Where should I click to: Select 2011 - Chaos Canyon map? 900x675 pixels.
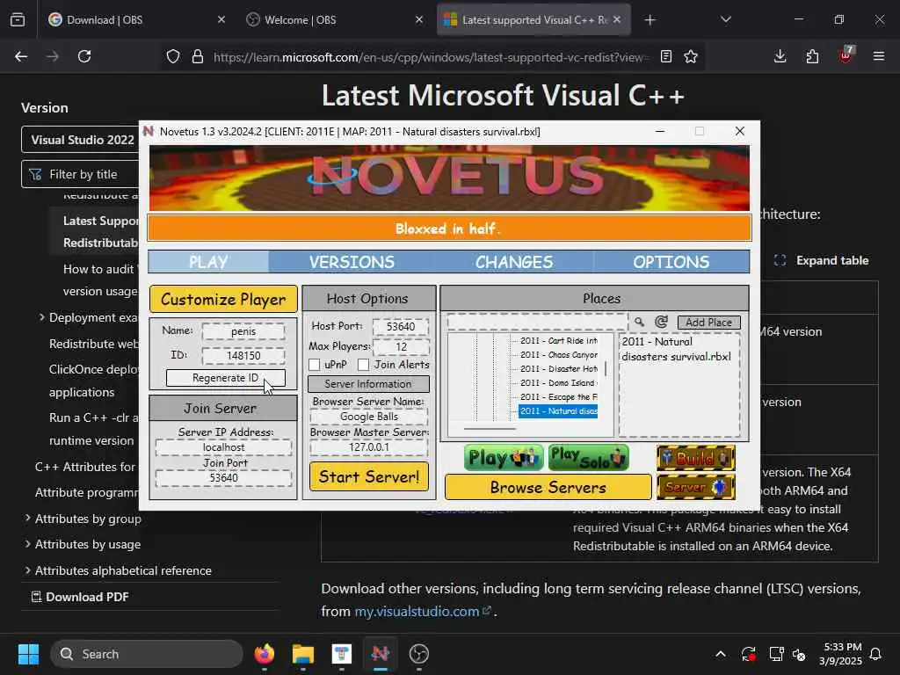(x=558, y=355)
